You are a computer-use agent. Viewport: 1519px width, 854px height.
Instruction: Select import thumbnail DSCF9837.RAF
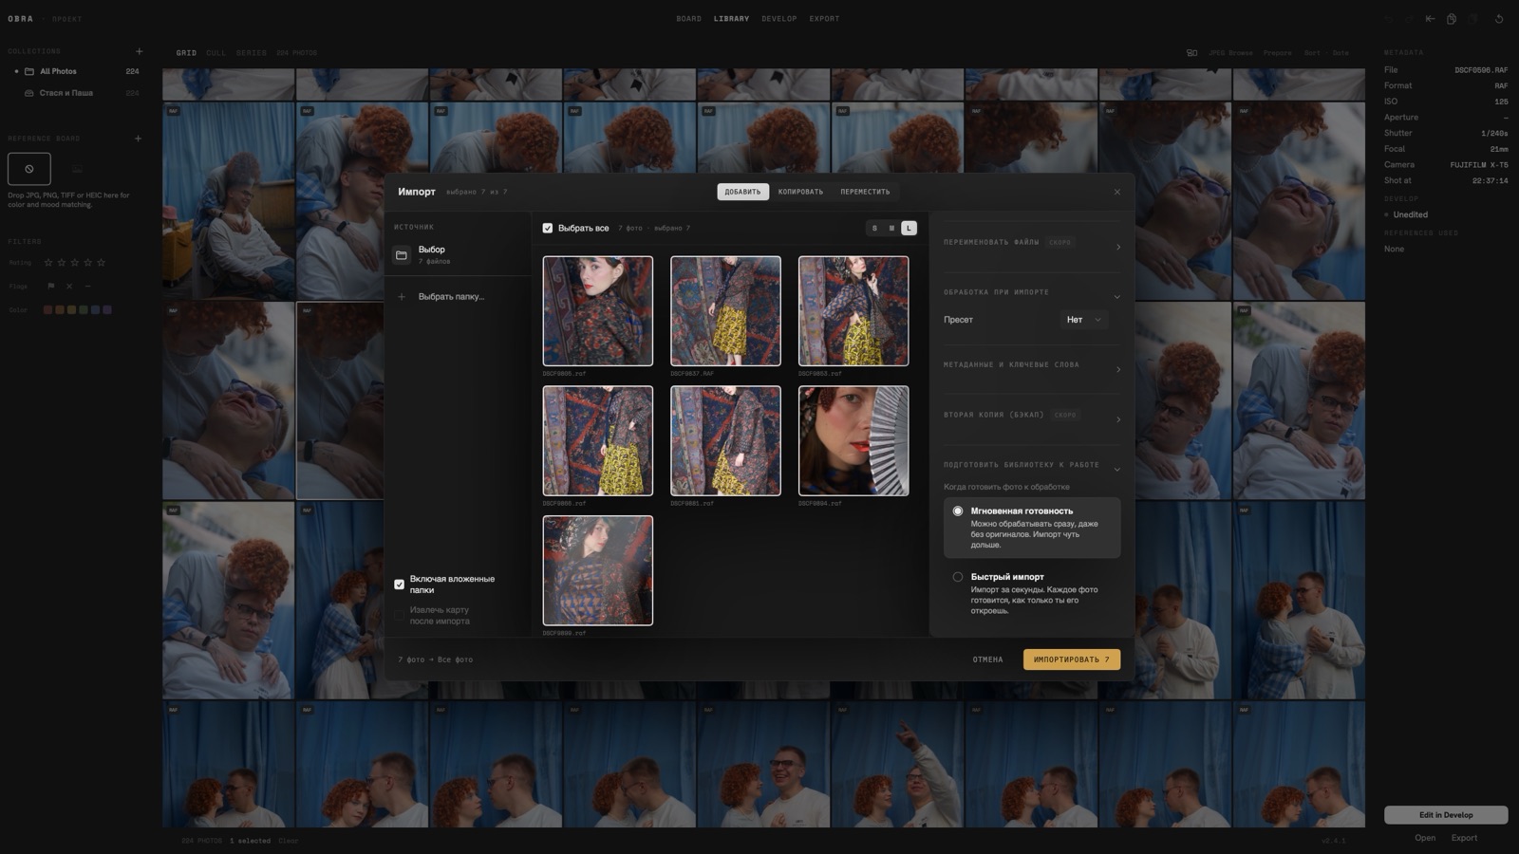pos(725,311)
